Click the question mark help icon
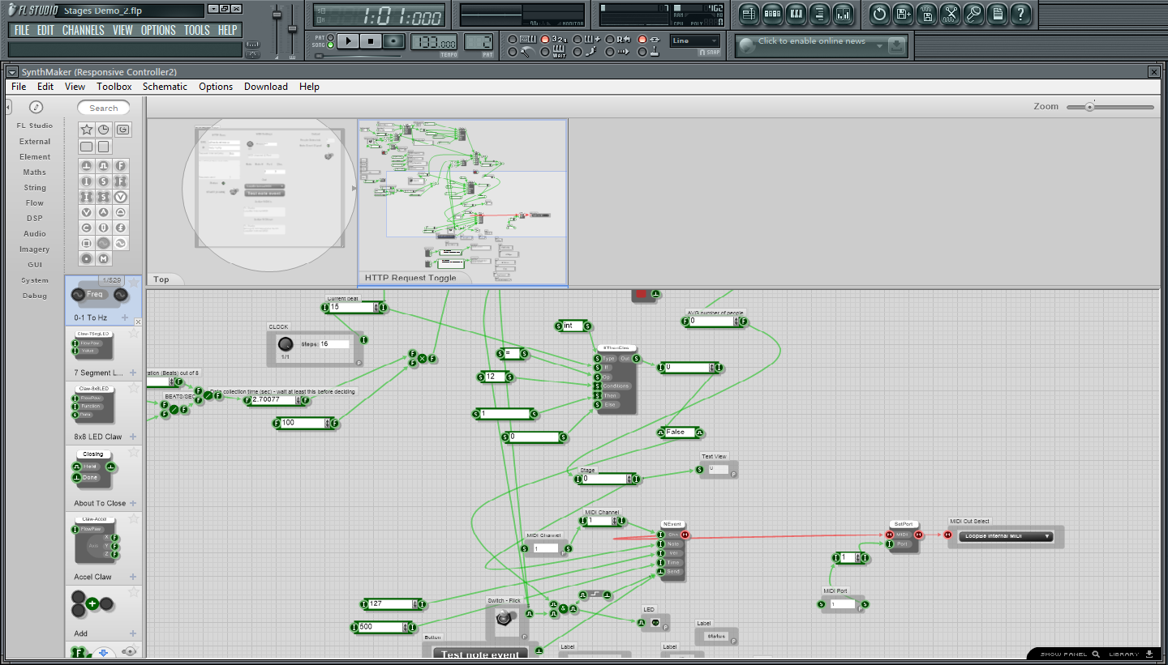The height and width of the screenshot is (665, 1168). click(x=1020, y=14)
